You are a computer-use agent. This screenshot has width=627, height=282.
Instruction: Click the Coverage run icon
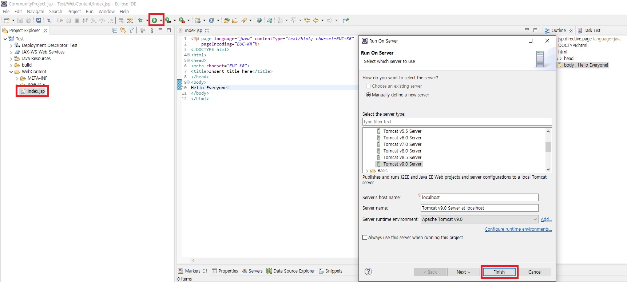(168, 20)
